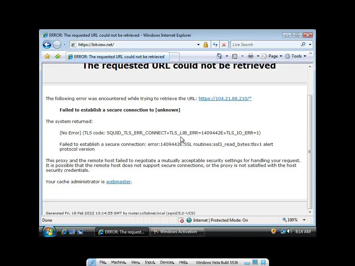Screen dimensions: 355x266
Task: Expand the Home button dropdown arrow
Action: [227, 56]
